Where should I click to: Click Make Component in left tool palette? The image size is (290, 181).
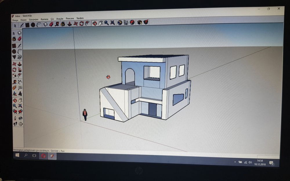19,33
